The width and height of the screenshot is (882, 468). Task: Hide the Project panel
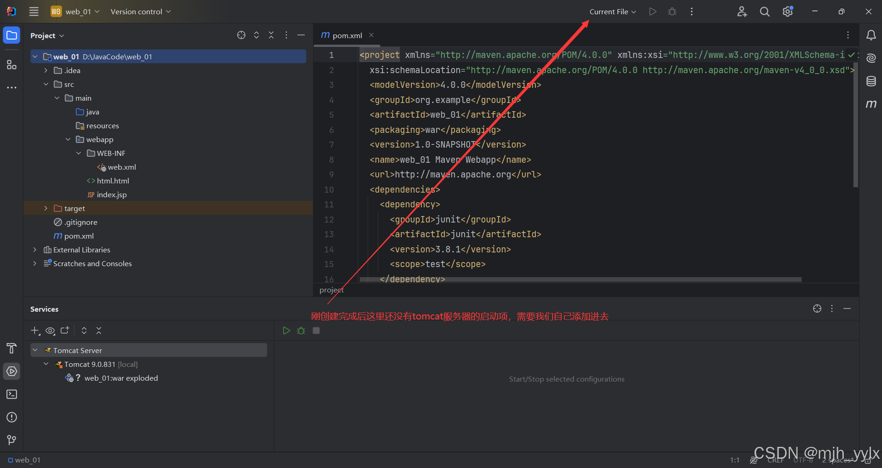click(301, 35)
